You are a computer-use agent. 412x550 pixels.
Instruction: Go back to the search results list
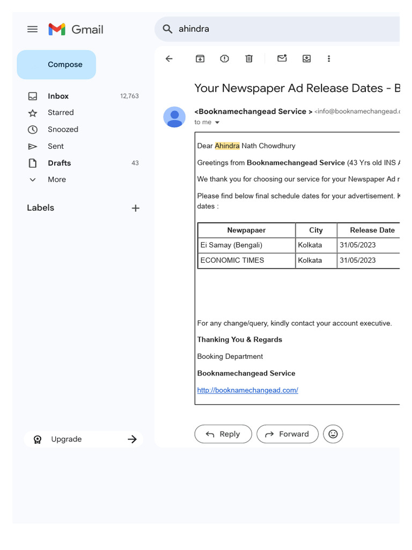(169, 59)
